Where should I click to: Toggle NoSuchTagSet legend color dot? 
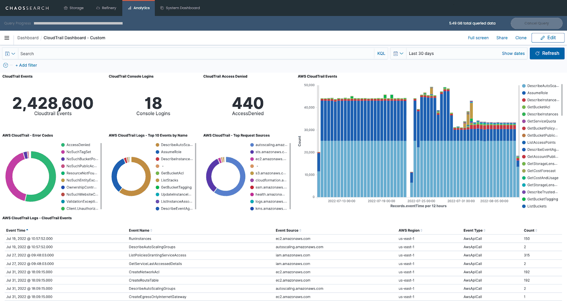point(63,152)
